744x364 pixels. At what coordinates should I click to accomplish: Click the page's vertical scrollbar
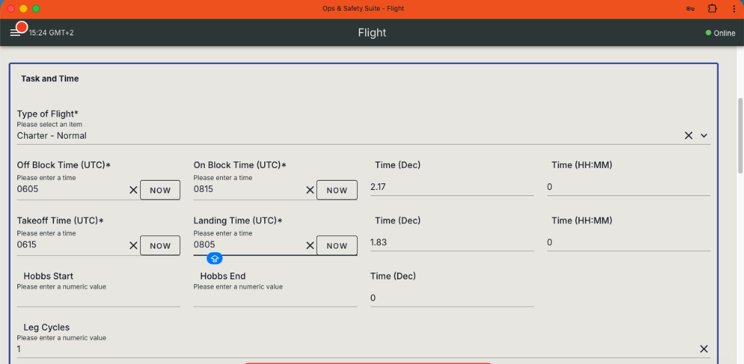[x=739, y=133]
